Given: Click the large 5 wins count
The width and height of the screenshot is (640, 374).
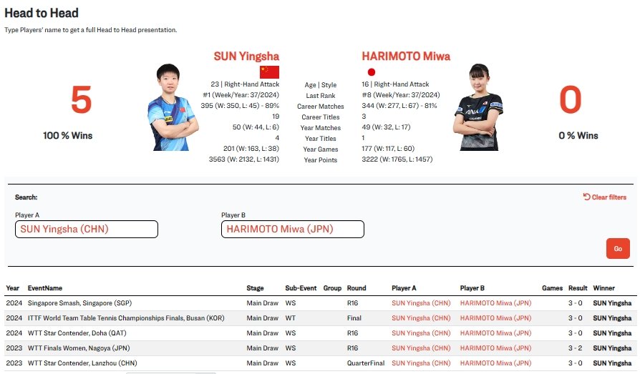Looking at the screenshot, I should point(81,100).
